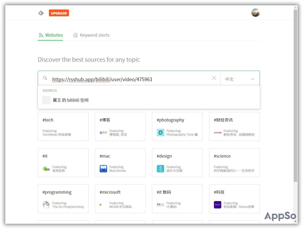Click the bilibili source placeholder thumbnail

[46, 100]
